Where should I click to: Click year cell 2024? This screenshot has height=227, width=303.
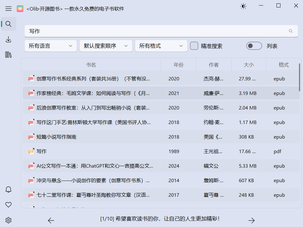[x=174, y=166]
